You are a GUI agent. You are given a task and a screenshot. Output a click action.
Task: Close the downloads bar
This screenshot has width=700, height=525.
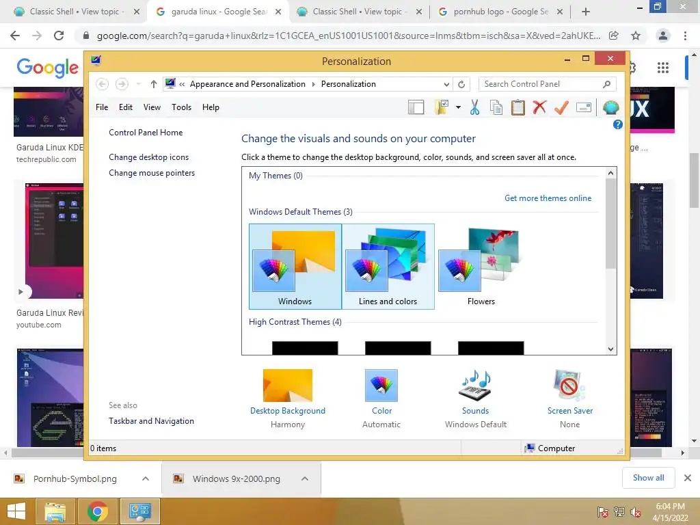pos(688,478)
